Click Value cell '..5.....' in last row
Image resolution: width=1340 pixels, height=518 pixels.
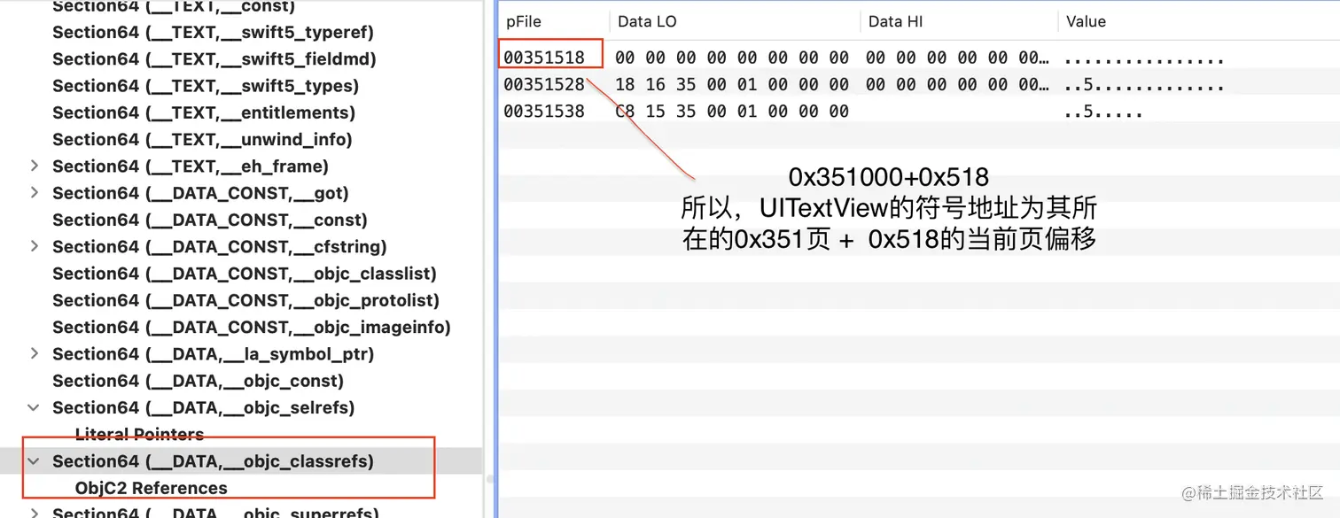(x=1102, y=112)
